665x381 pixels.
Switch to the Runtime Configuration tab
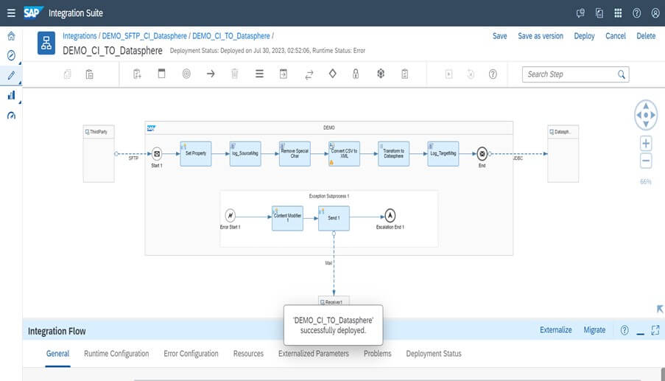point(116,354)
